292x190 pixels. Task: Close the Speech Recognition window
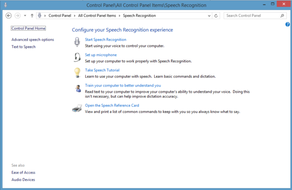click(x=283, y=4)
